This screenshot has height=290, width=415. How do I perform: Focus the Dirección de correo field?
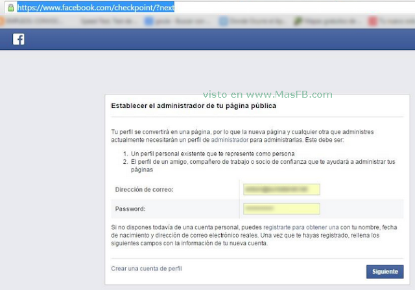(281, 190)
